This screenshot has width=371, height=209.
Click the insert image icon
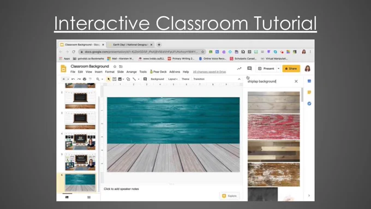point(120,79)
